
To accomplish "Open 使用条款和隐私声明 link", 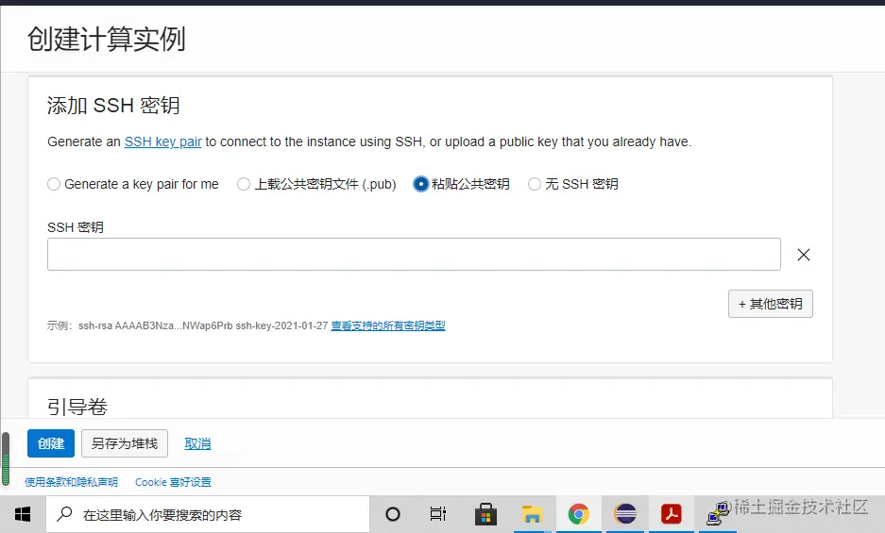I will [x=71, y=482].
